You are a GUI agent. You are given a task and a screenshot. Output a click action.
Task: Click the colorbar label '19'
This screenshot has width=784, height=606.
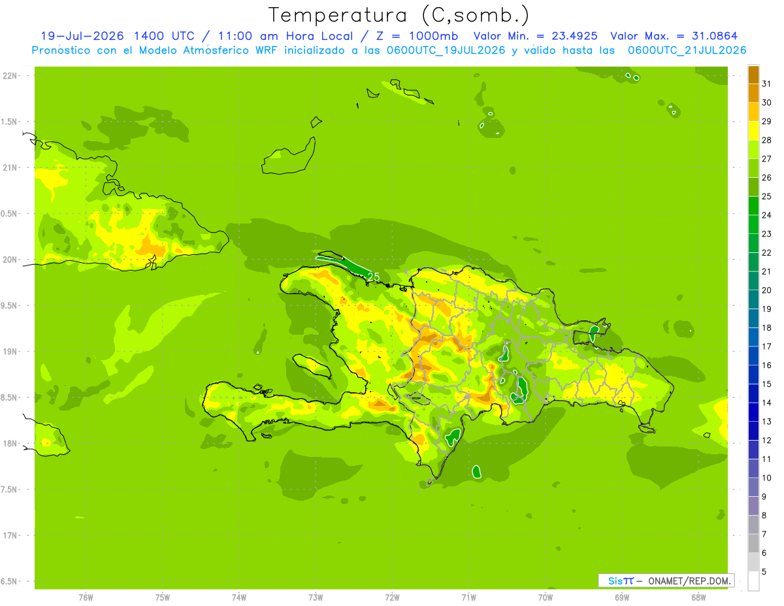(767, 309)
